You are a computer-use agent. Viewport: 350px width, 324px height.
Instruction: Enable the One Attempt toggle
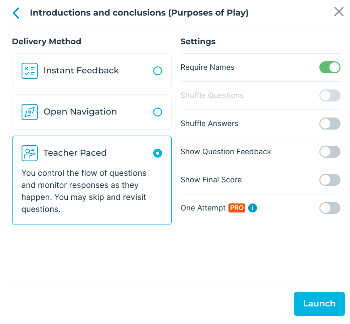330,208
